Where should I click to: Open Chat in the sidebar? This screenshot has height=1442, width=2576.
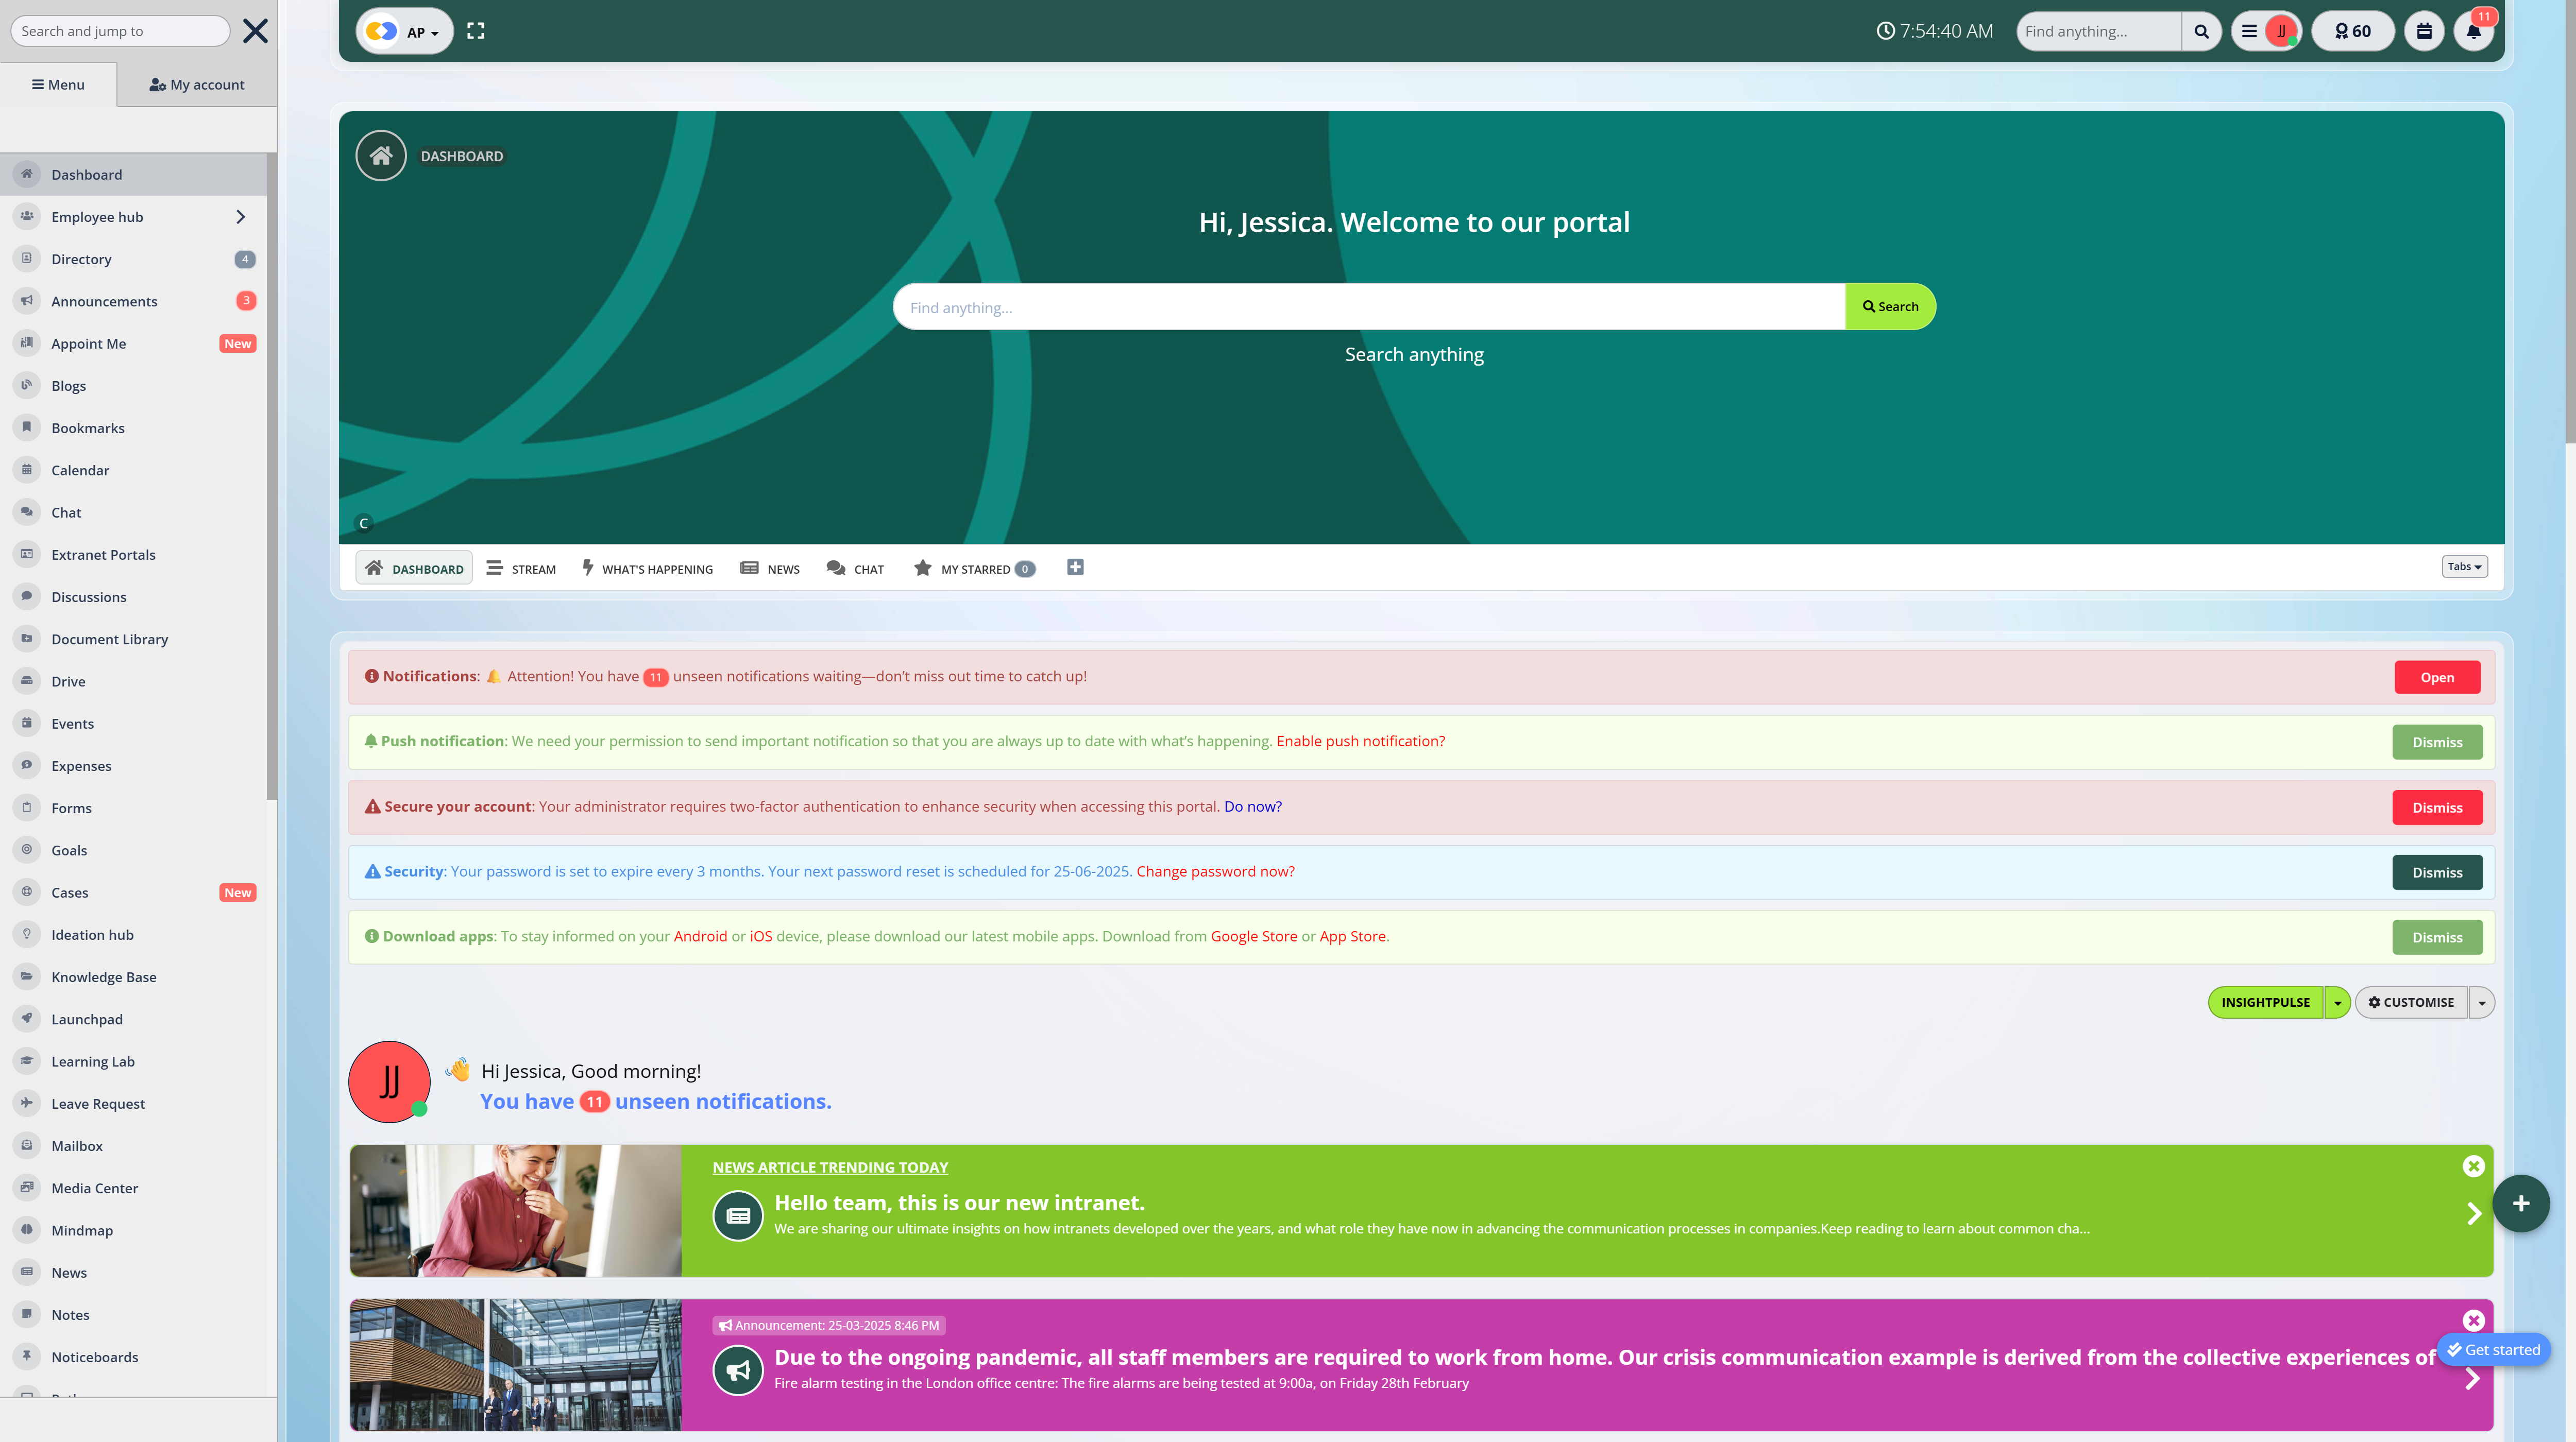(x=134, y=512)
